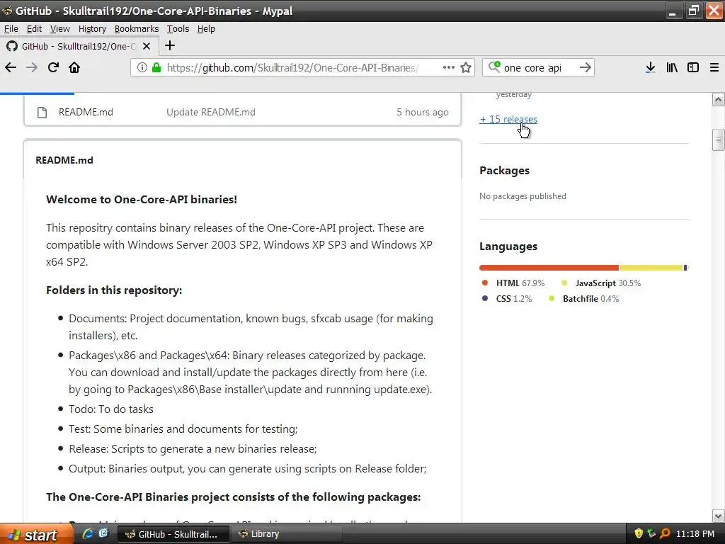Click the CSS 1.2% language entry
This screenshot has height=544, width=725.
click(507, 299)
